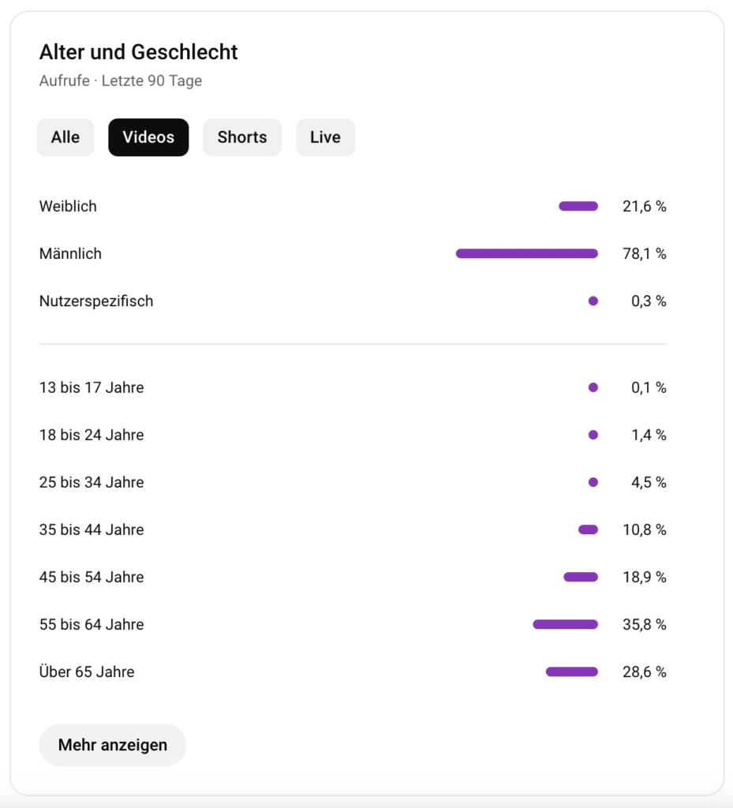Select the Alle filter chip

coord(65,137)
